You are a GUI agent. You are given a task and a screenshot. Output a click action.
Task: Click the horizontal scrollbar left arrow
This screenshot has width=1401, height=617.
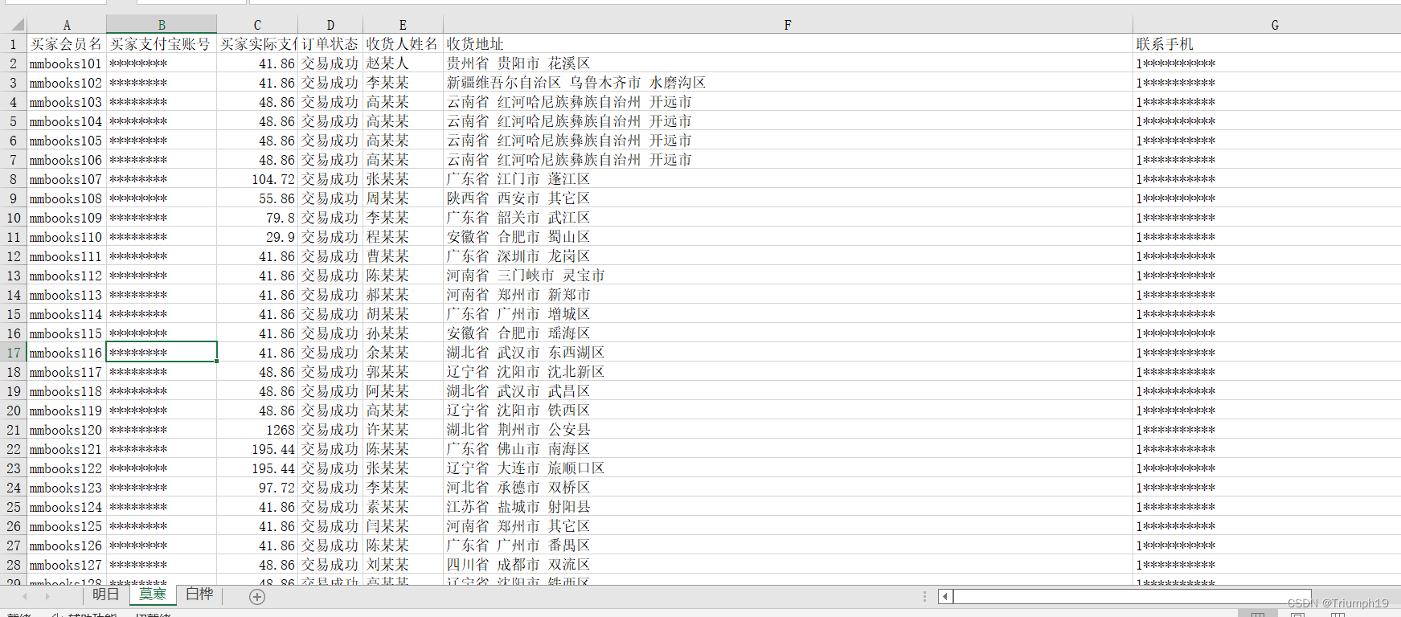(x=945, y=596)
